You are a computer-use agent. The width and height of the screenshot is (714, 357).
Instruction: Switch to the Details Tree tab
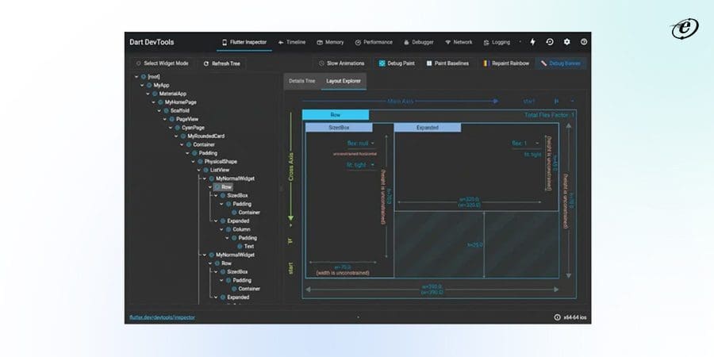point(302,81)
